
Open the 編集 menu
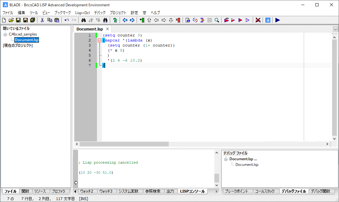click(21, 13)
